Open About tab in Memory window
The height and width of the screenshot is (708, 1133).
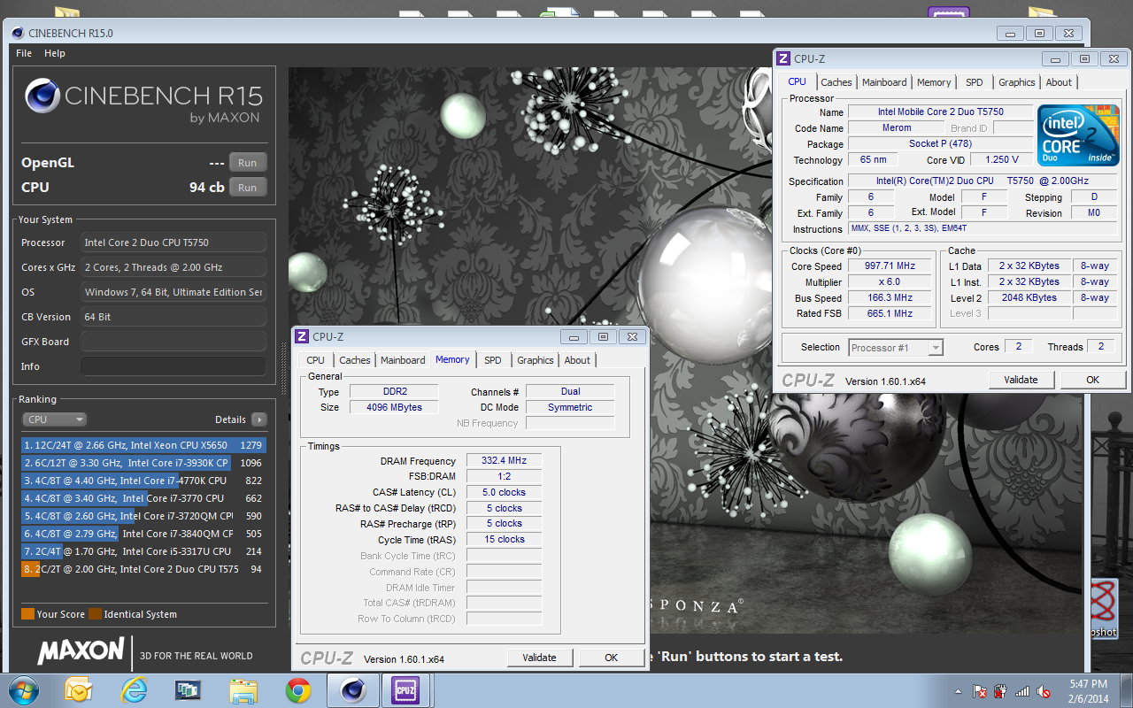pos(577,360)
